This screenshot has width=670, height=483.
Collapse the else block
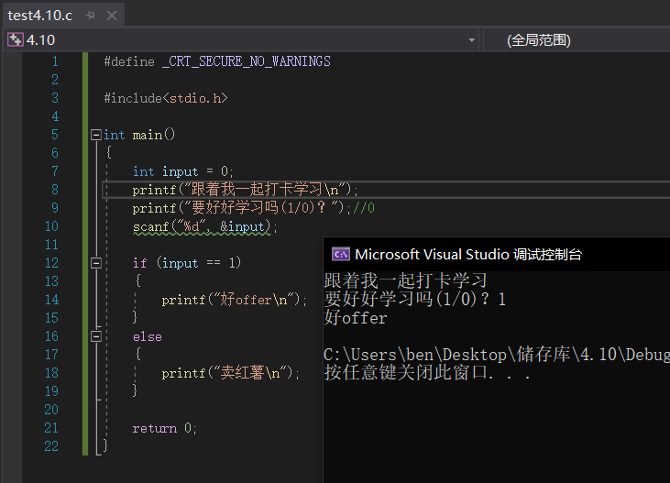coord(96,336)
